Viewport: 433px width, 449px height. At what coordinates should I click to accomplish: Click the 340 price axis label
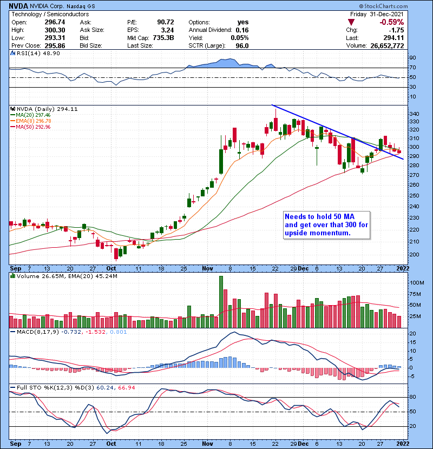point(414,114)
